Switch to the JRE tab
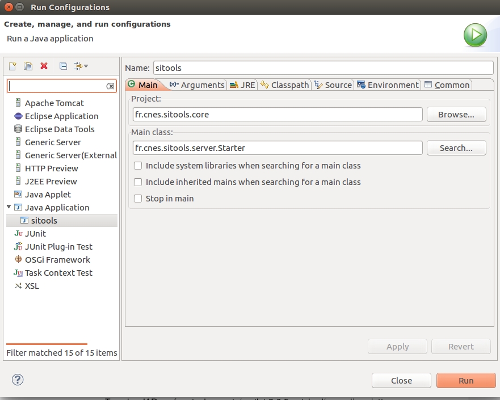500x400 pixels. (x=242, y=85)
